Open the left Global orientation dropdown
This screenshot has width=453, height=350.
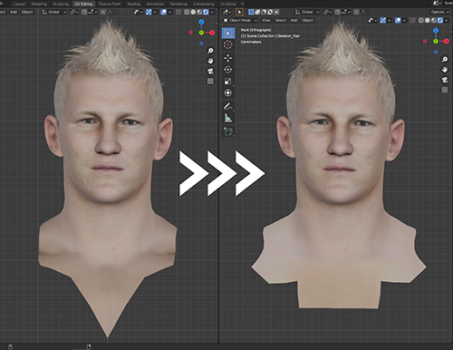coord(54,12)
